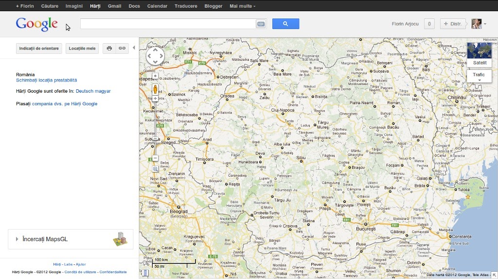Viewport: 498px width, 279px height.
Task: Open the notifications counter showing 0
Action: pyautogui.click(x=429, y=24)
